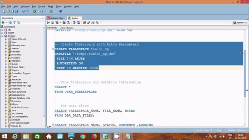Expand the Triggers node
This screenshot has height=140, width=249.
click(x=6, y=70)
